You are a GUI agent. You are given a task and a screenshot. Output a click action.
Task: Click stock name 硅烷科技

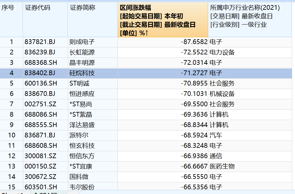click(x=82, y=73)
